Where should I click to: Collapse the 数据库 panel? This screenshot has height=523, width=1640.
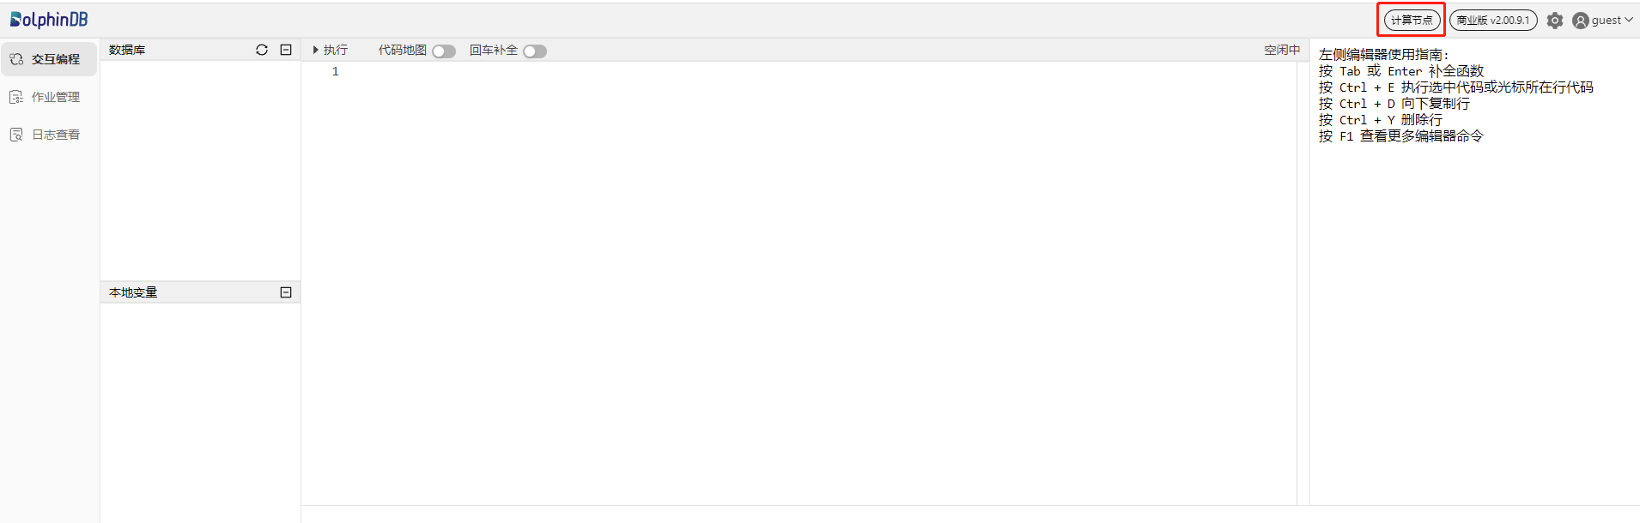(x=286, y=50)
